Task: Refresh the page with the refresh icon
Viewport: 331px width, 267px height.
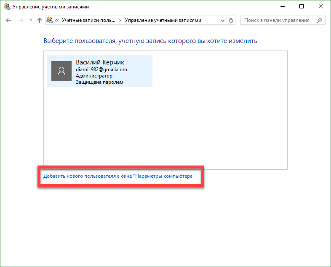Action: coord(231,20)
